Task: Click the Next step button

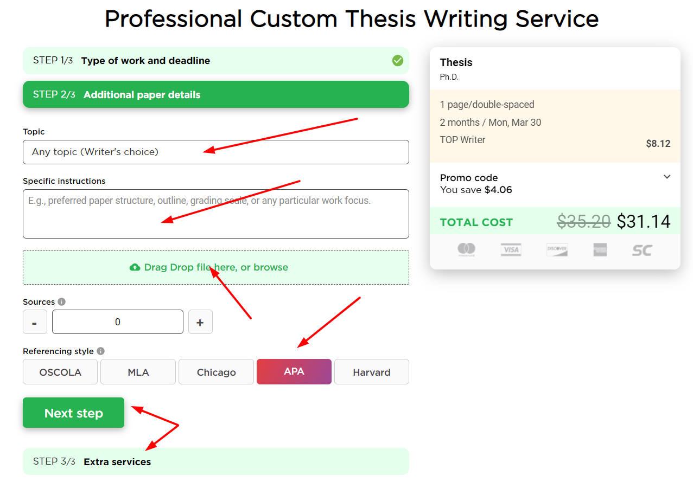Action: [73, 413]
